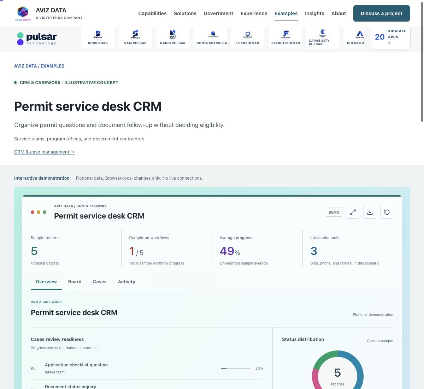Click the Current sample label

(x=380, y=341)
